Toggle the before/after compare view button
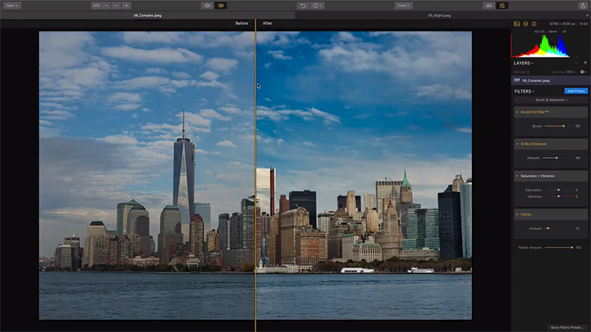591x332 pixels. click(x=221, y=5)
